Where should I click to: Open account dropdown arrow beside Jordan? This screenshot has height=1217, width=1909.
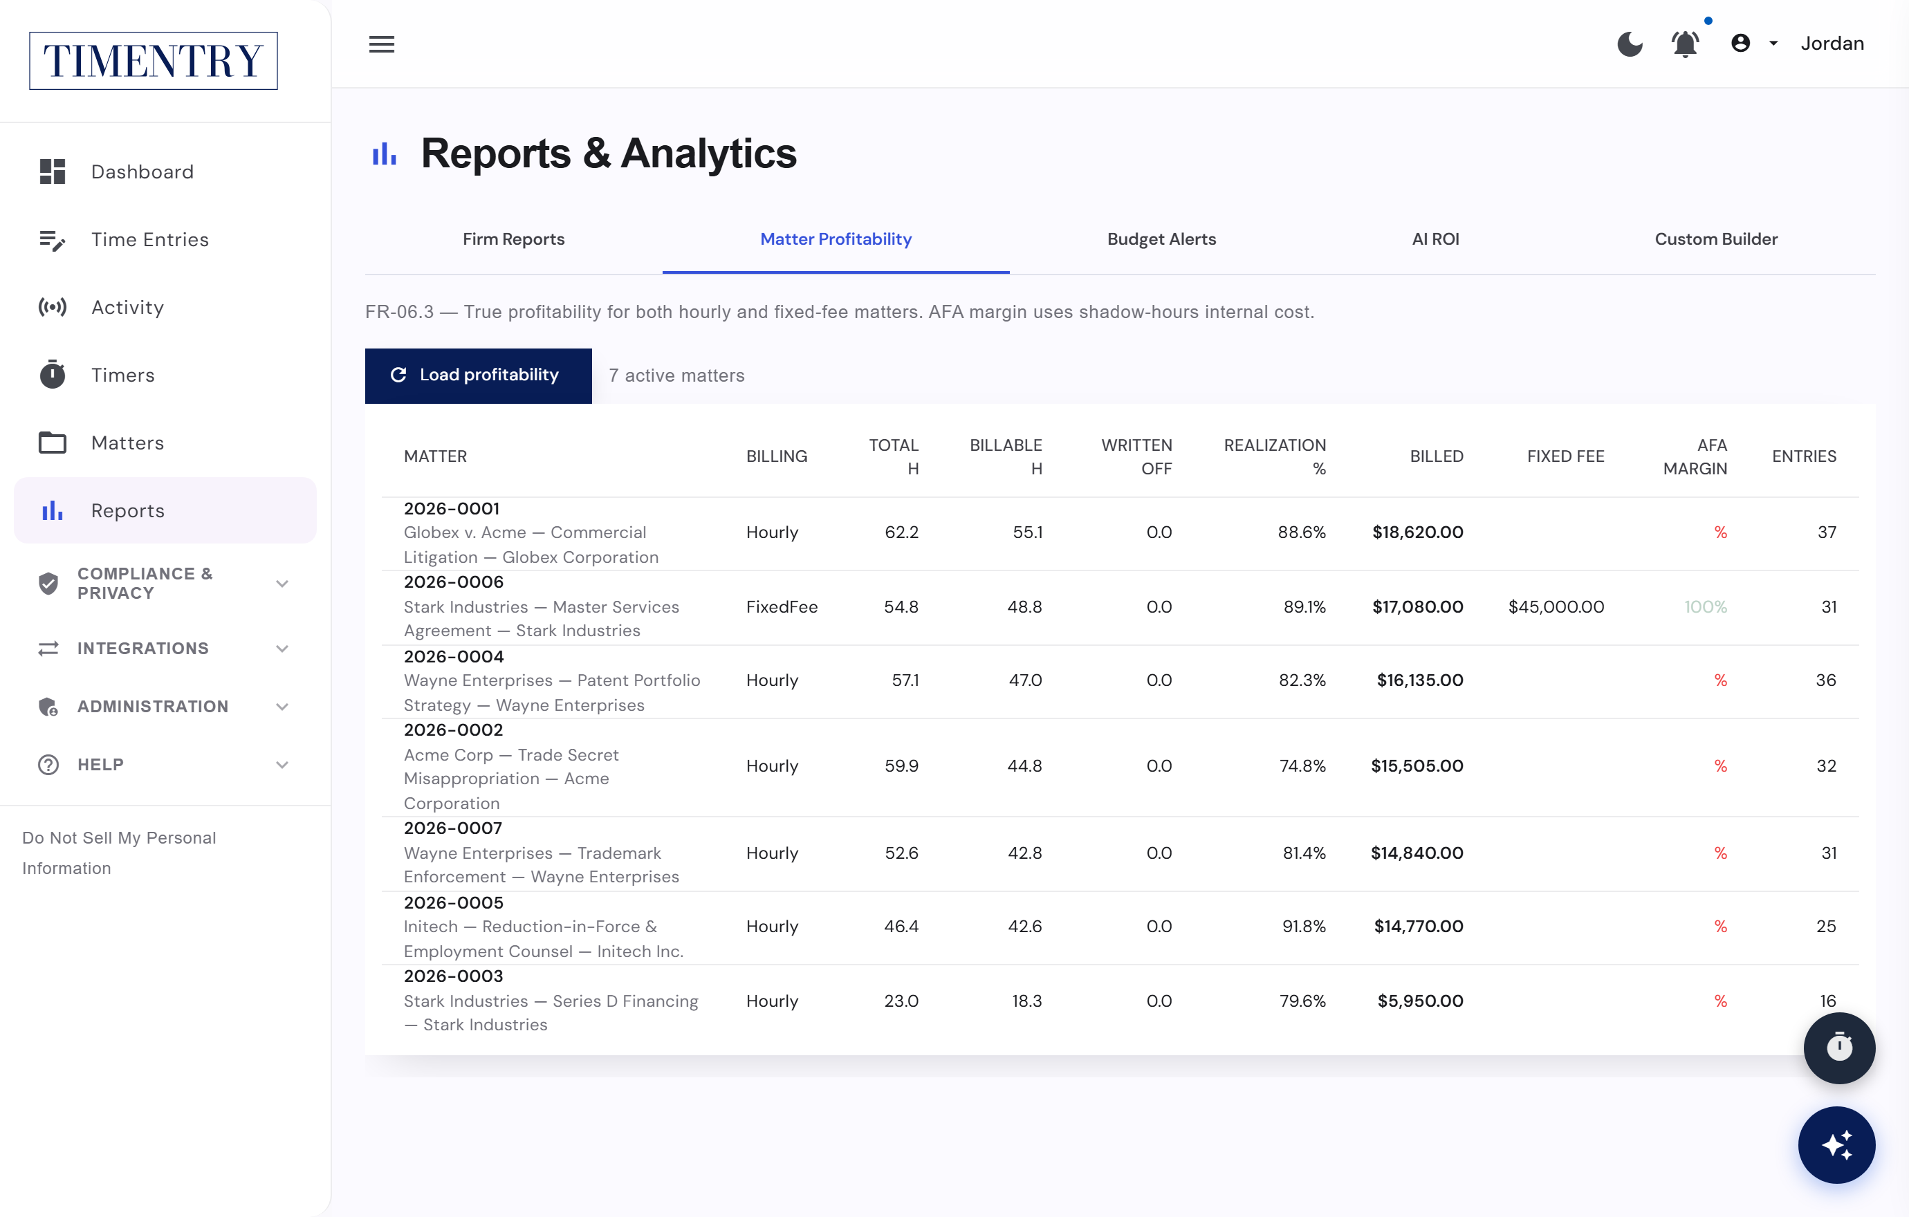(x=1773, y=44)
